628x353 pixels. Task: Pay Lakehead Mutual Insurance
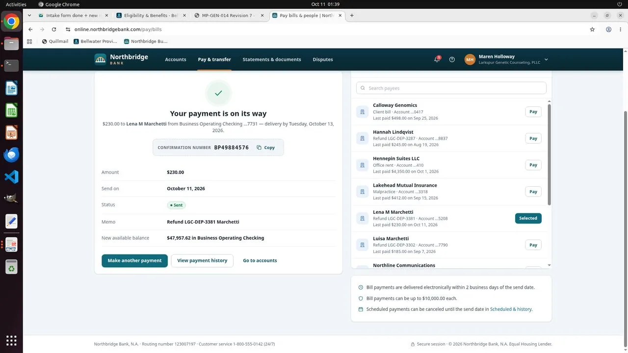coord(533,192)
